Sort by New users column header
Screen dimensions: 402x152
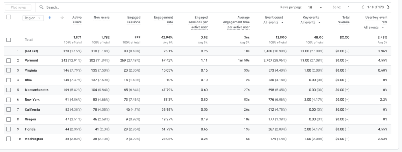102,18
